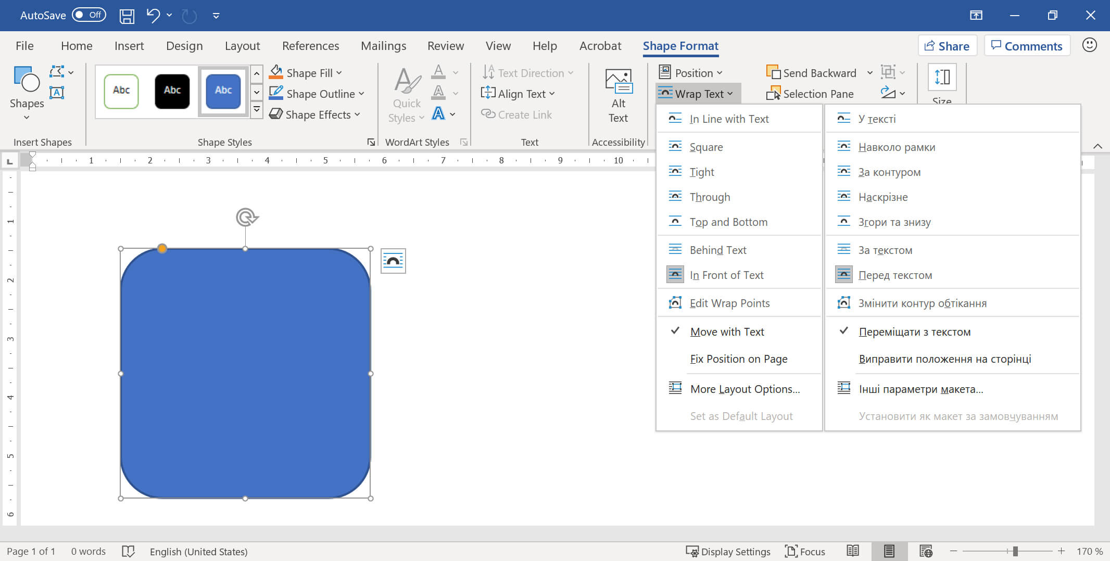1110x561 pixels.
Task: Expand the Shape Fill dropdown
Action: [339, 73]
